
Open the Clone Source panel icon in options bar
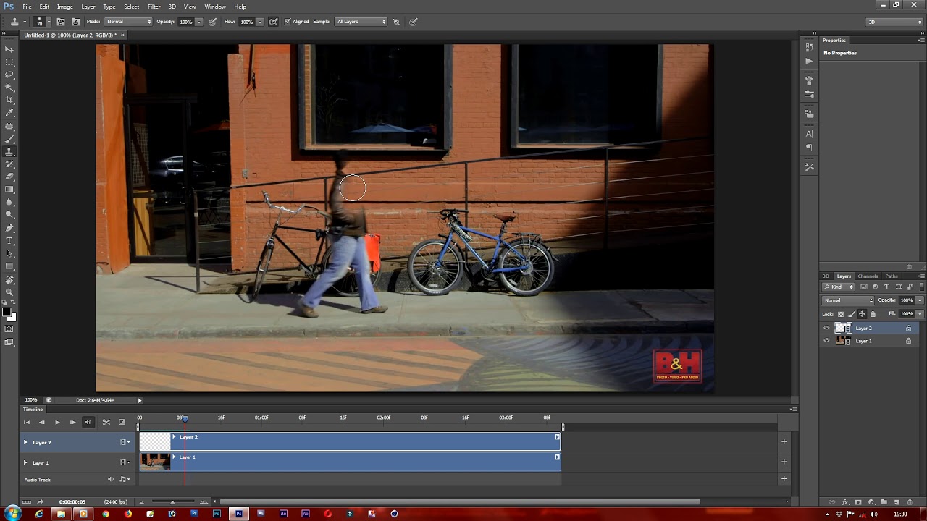pyautogui.click(x=75, y=22)
